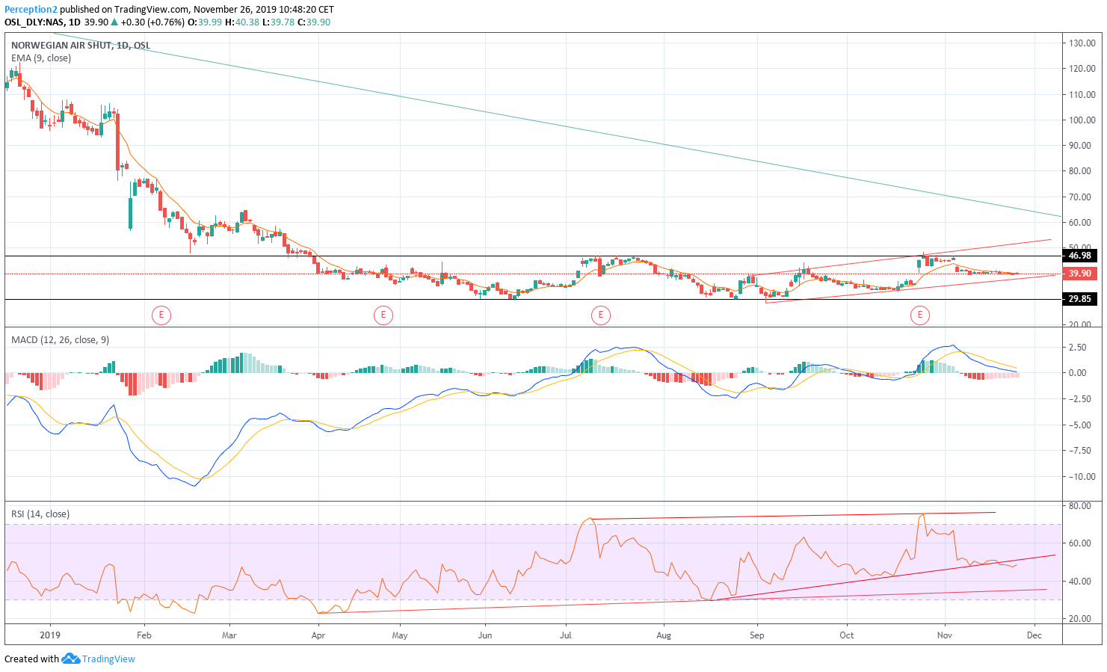
Task: Click the May time axis label
Action: point(400,635)
